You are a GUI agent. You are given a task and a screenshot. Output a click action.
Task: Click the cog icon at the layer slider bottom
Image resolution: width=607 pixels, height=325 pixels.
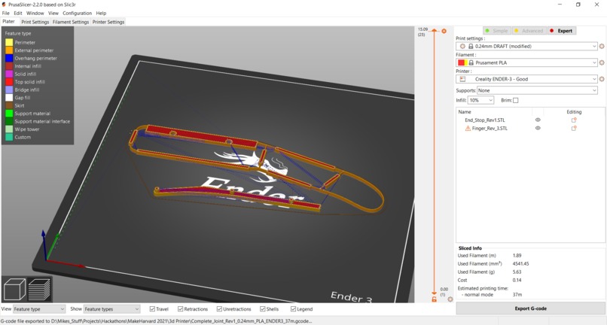[x=450, y=299]
